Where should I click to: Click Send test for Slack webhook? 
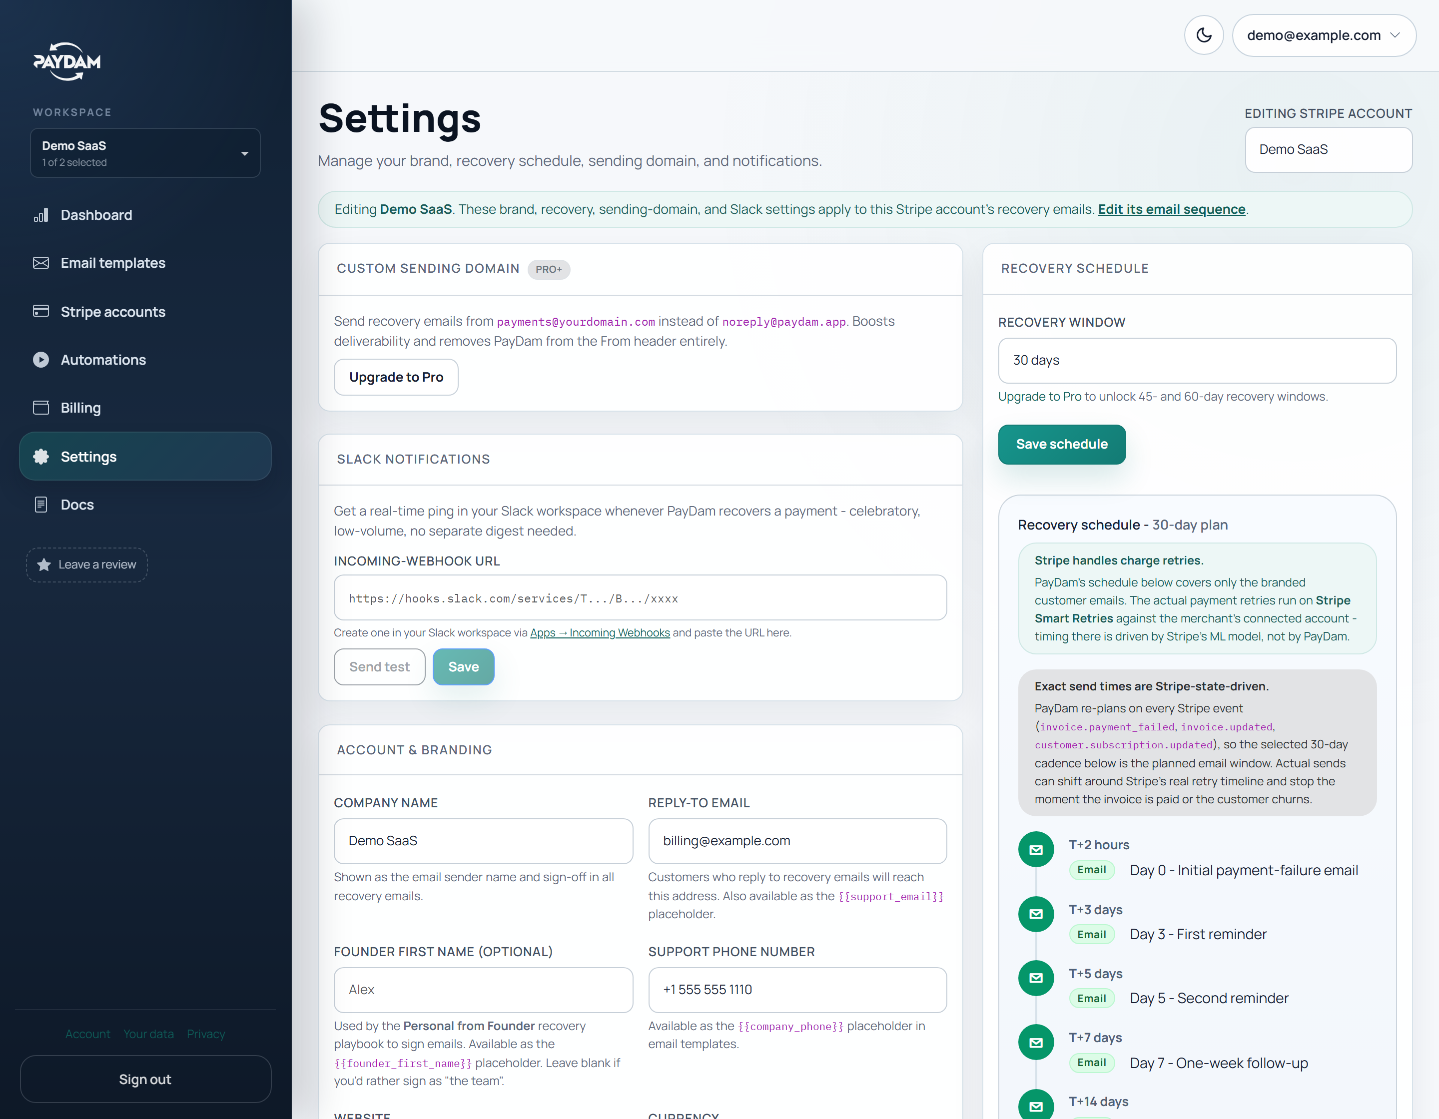click(379, 666)
